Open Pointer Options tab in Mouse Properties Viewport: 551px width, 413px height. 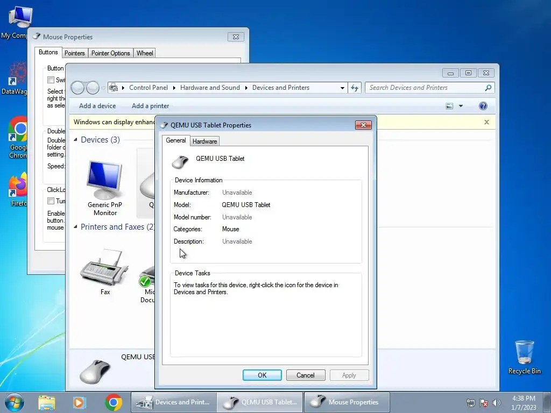click(x=110, y=53)
